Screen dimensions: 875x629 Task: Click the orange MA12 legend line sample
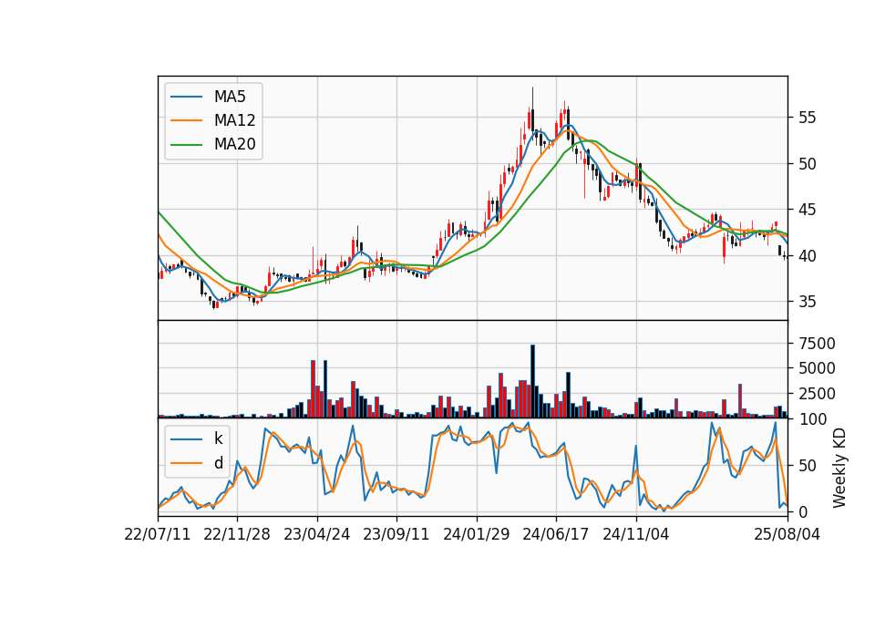coord(186,120)
